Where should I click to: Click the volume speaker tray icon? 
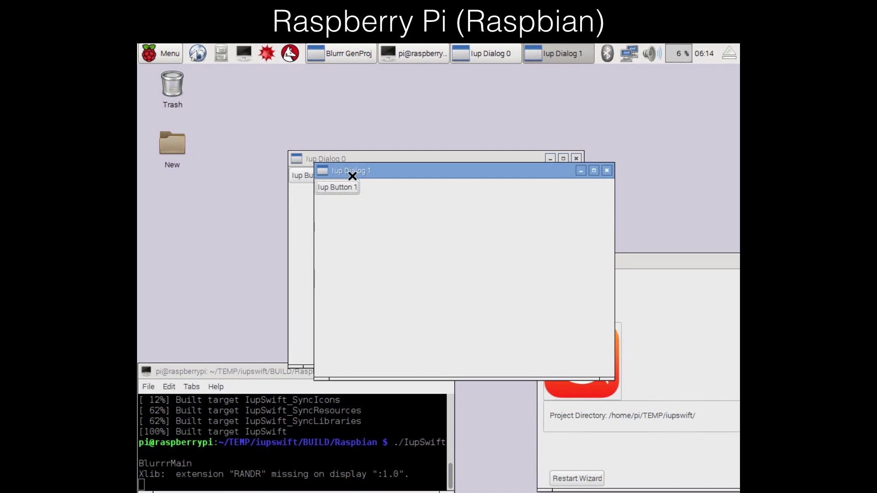point(651,53)
